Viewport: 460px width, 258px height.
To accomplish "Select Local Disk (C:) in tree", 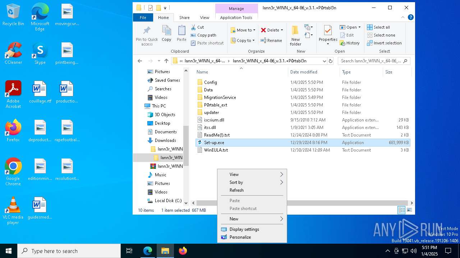I will click(168, 201).
